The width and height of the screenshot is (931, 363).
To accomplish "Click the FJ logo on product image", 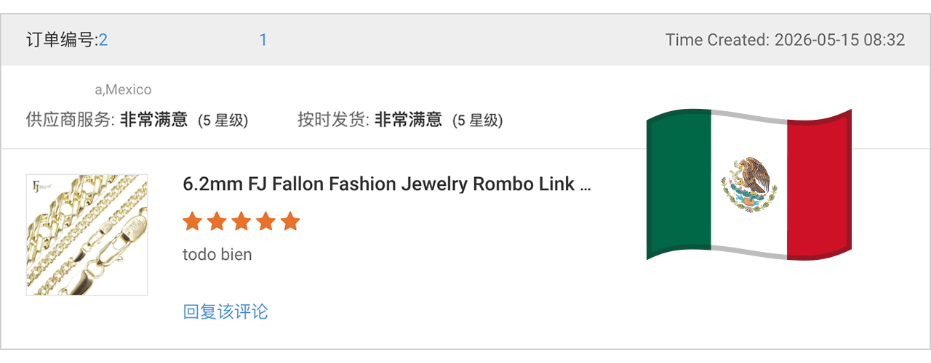I will pyautogui.click(x=38, y=187).
